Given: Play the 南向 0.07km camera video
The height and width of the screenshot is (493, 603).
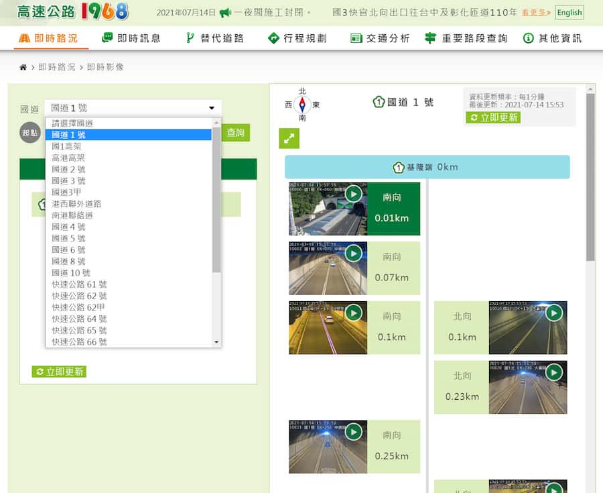Looking at the screenshot, I should click(353, 254).
